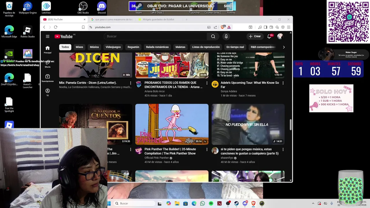370x208 pixels.
Task: Open Adele's Upcoming Tour video title
Action: pyautogui.click(x=250, y=85)
